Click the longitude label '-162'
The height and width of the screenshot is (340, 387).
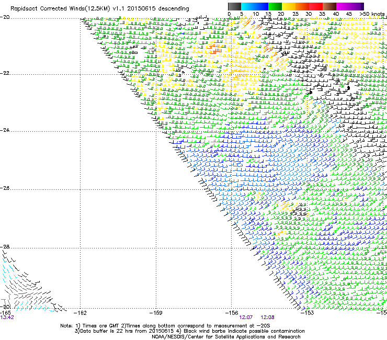tap(80, 313)
